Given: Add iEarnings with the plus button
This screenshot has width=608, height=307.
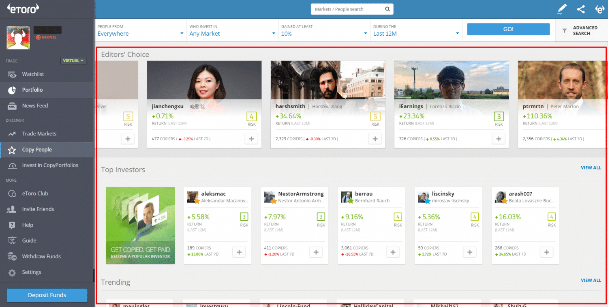Looking at the screenshot, I should pos(499,139).
